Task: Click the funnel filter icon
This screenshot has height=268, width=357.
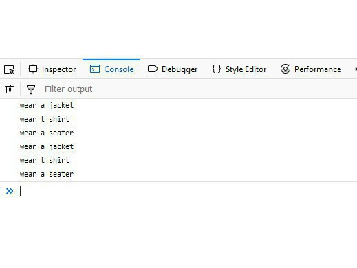Action: tap(31, 89)
